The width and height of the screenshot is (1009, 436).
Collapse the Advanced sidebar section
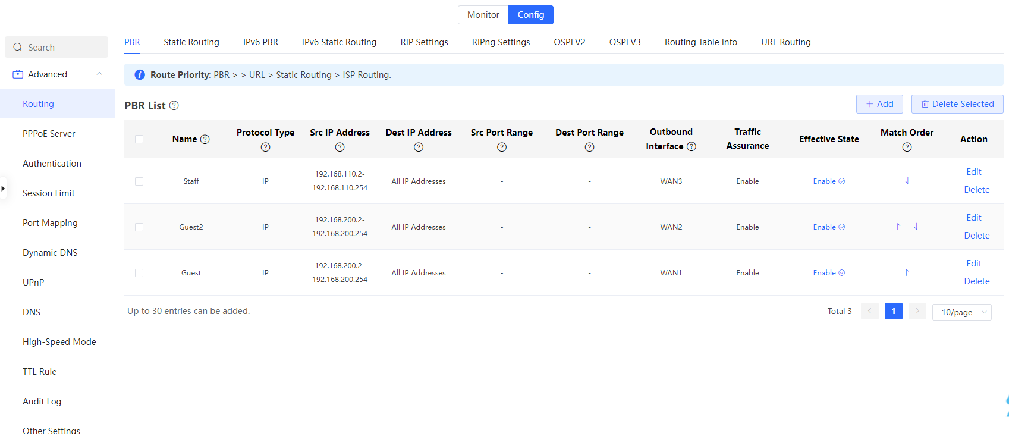pyautogui.click(x=99, y=74)
